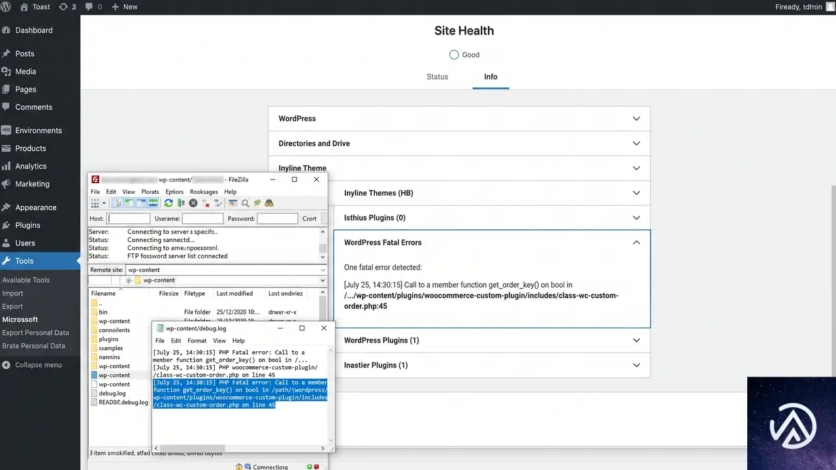Expand the Inyline Themes (HB) section
Screen dimensions: 836x470
pyautogui.click(x=492, y=193)
